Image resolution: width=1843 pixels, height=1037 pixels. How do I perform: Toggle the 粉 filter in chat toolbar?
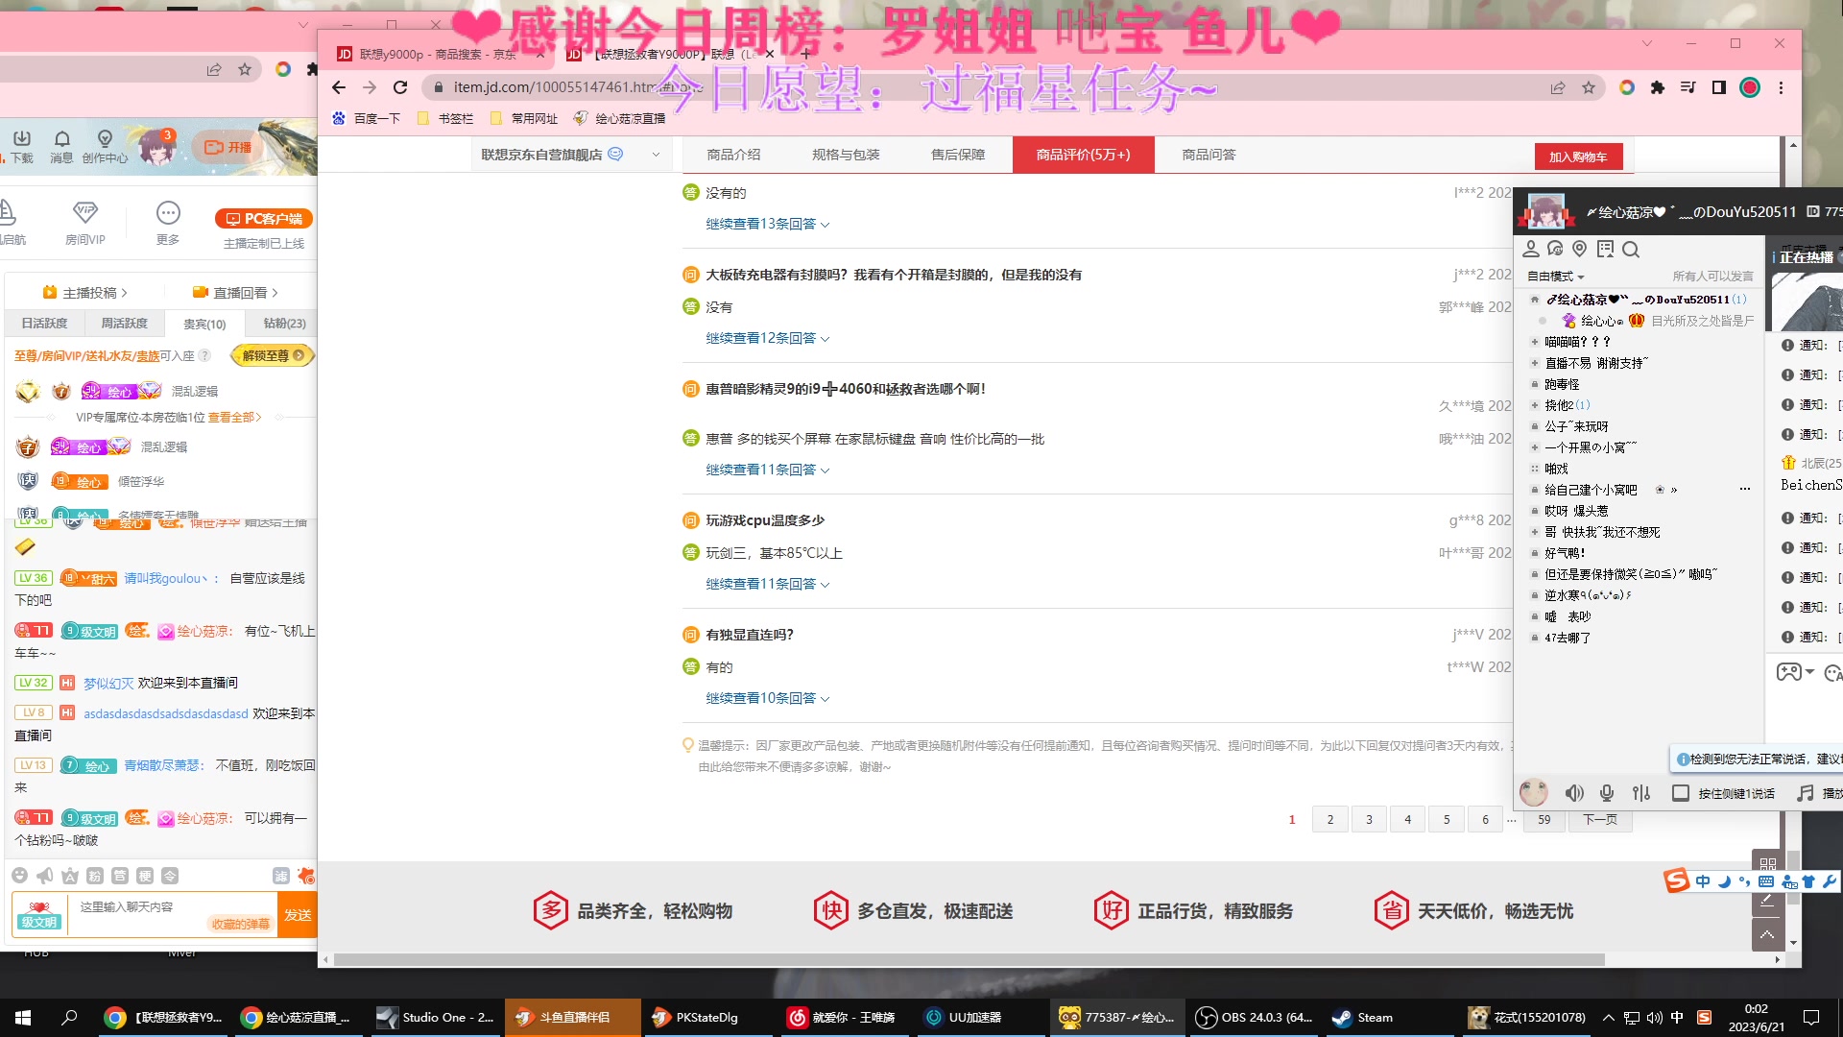click(94, 876)
